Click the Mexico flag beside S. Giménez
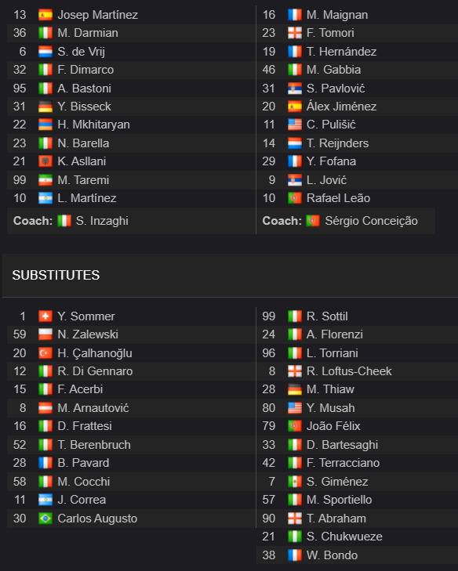This screenshot has height=571, width=458. (295, 482)
